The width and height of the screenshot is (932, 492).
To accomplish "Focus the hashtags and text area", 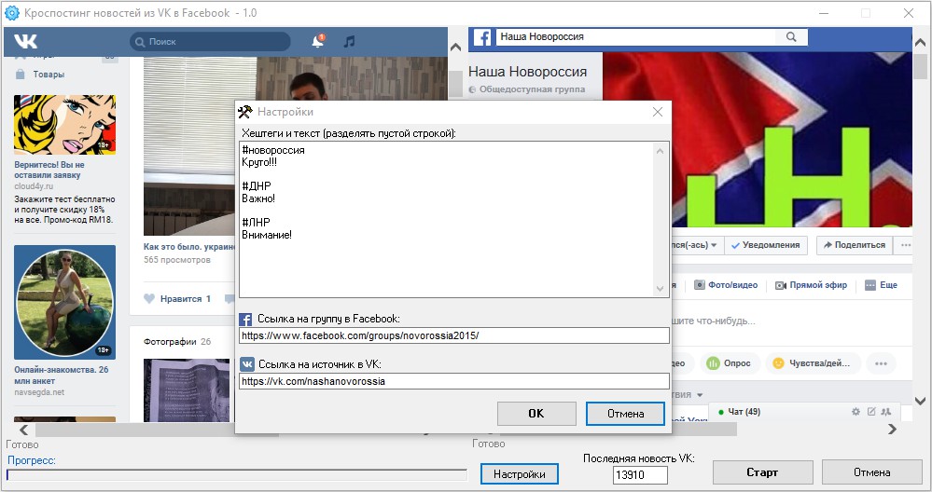I will 447,219.
